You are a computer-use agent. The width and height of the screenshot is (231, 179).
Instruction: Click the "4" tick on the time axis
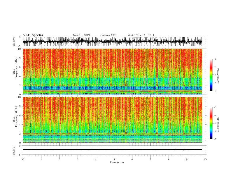coord(96,159)
